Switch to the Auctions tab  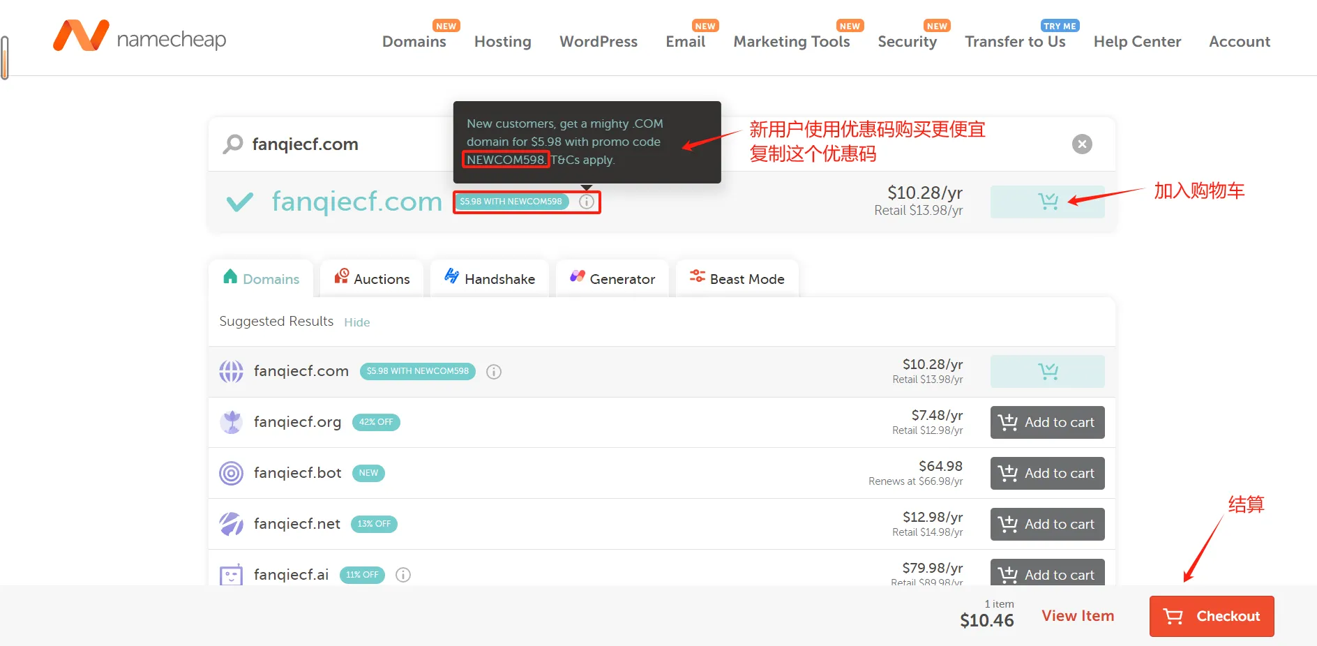coord(372,278)
